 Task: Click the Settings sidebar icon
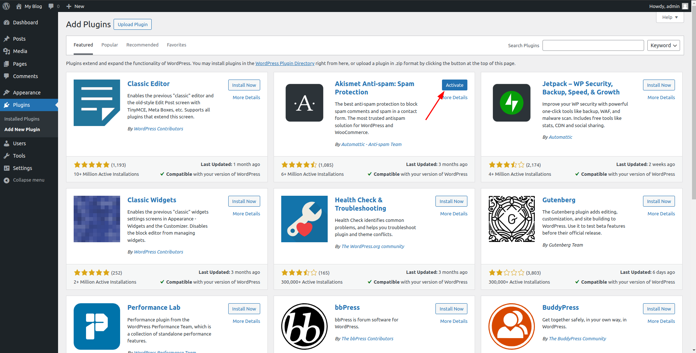(7, 168)
